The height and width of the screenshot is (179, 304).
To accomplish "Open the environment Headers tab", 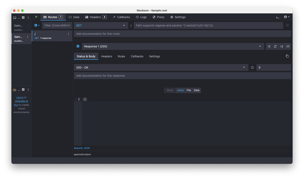I will point(96,17).
